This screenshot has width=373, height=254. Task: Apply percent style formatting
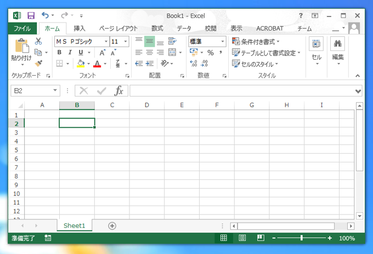coord(210,53)
